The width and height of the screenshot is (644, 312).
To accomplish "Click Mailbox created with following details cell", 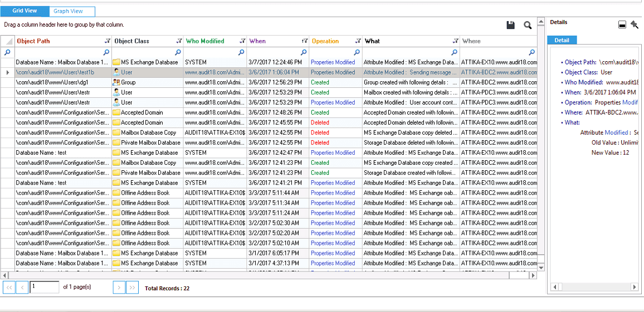I will point(411,92).
